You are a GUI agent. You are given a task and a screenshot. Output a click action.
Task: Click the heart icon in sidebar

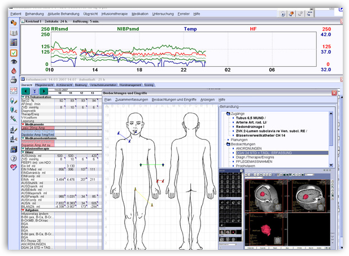pos(14,167)
